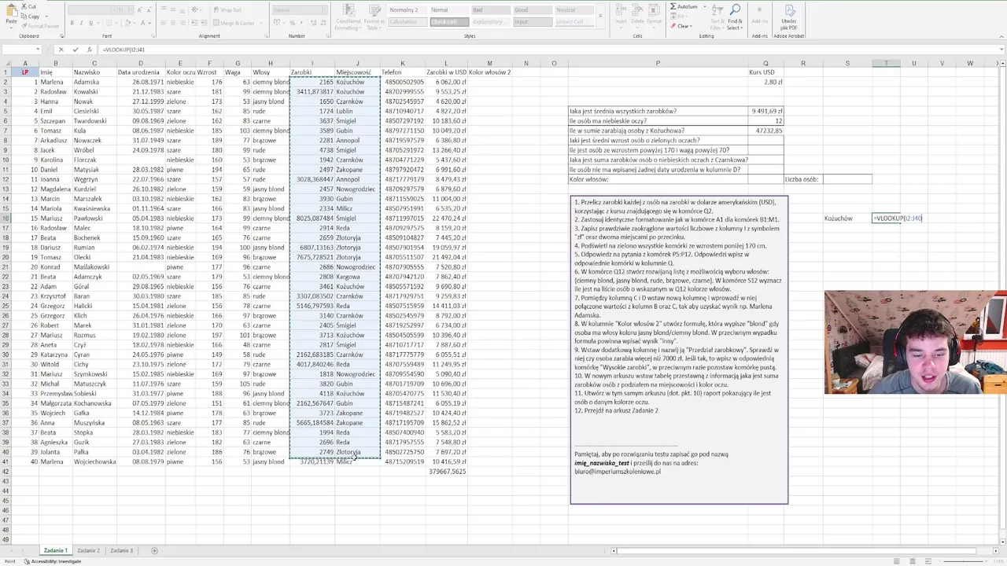Click the Copy command

click(x=30, y=16)
